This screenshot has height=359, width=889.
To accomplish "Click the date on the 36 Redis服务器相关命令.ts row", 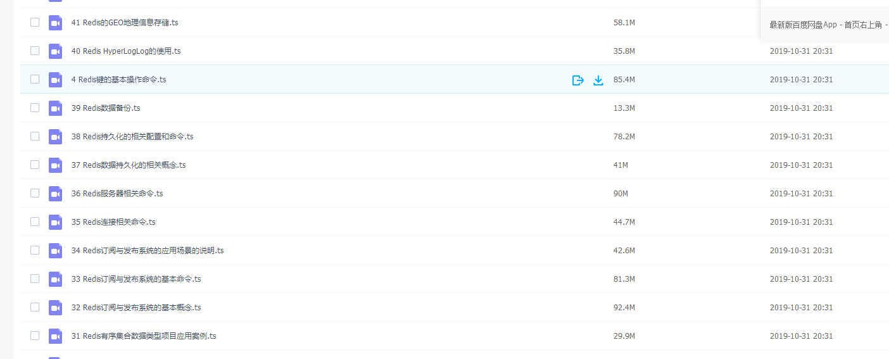I will [801, 194].
